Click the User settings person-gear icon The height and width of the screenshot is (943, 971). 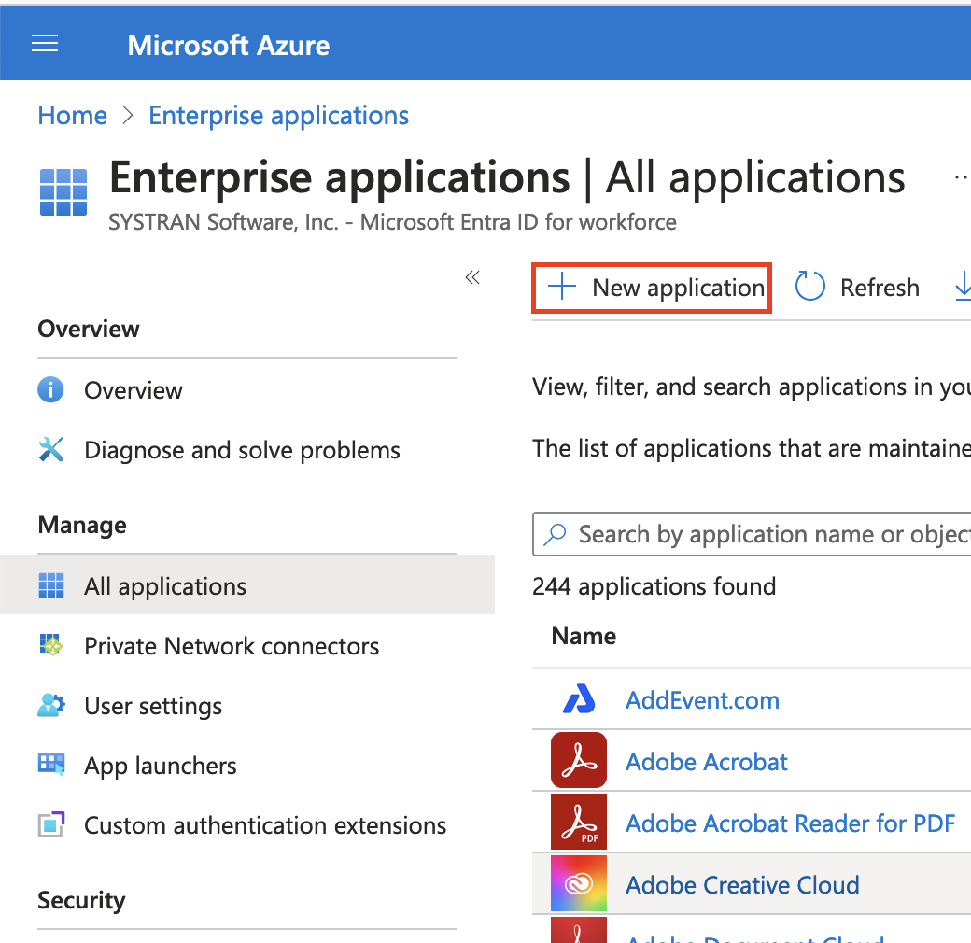point(50,705)
